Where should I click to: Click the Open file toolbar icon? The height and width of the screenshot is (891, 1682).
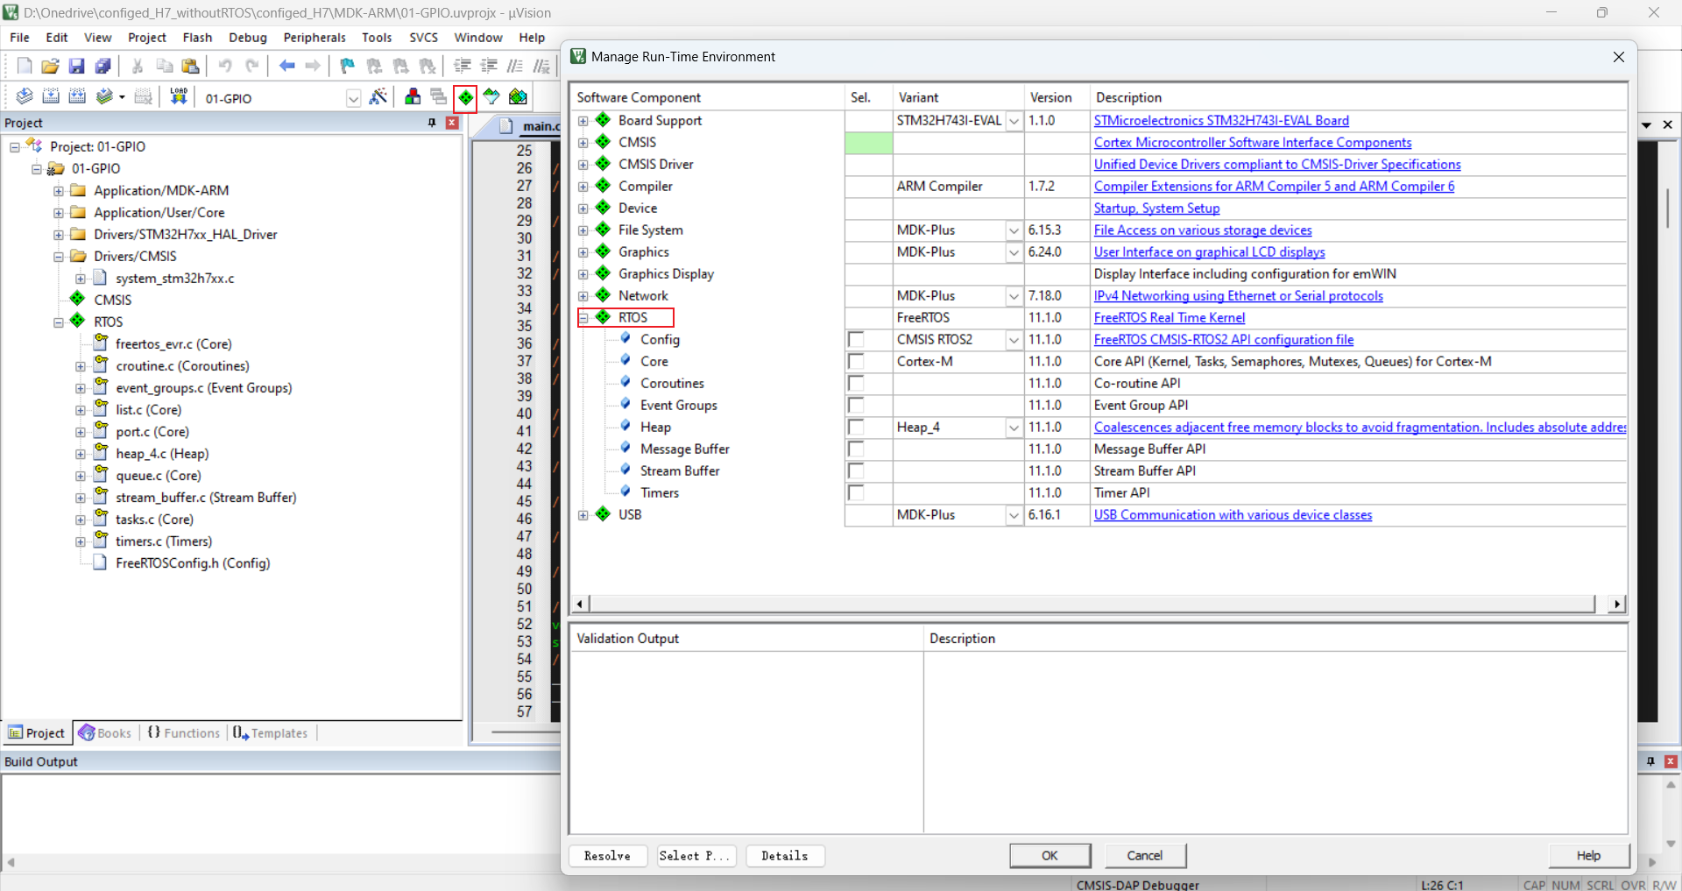(50, 66)
